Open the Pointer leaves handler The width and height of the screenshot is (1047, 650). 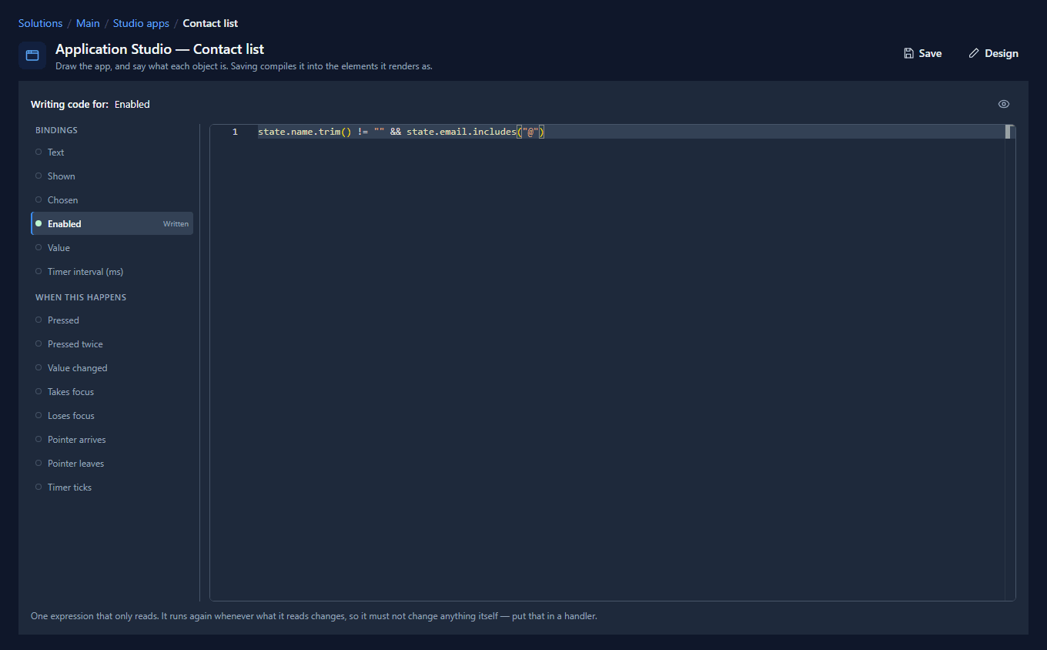[x=112, y=464]
